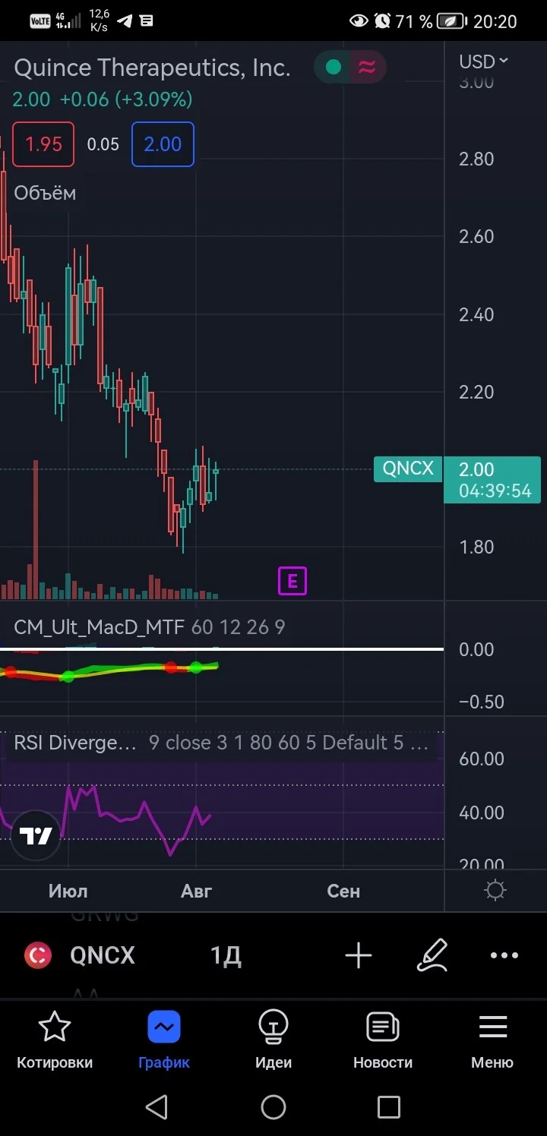Tap the blue 2.00 buy price button
The width and height of the screenshot is (547, 1136).
pyautogui.click(x=163, y=144)
